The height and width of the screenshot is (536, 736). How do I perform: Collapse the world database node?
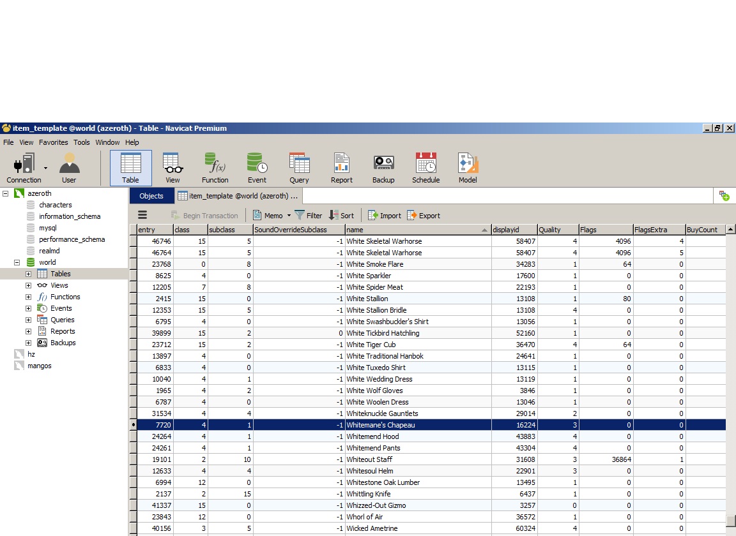17,262
